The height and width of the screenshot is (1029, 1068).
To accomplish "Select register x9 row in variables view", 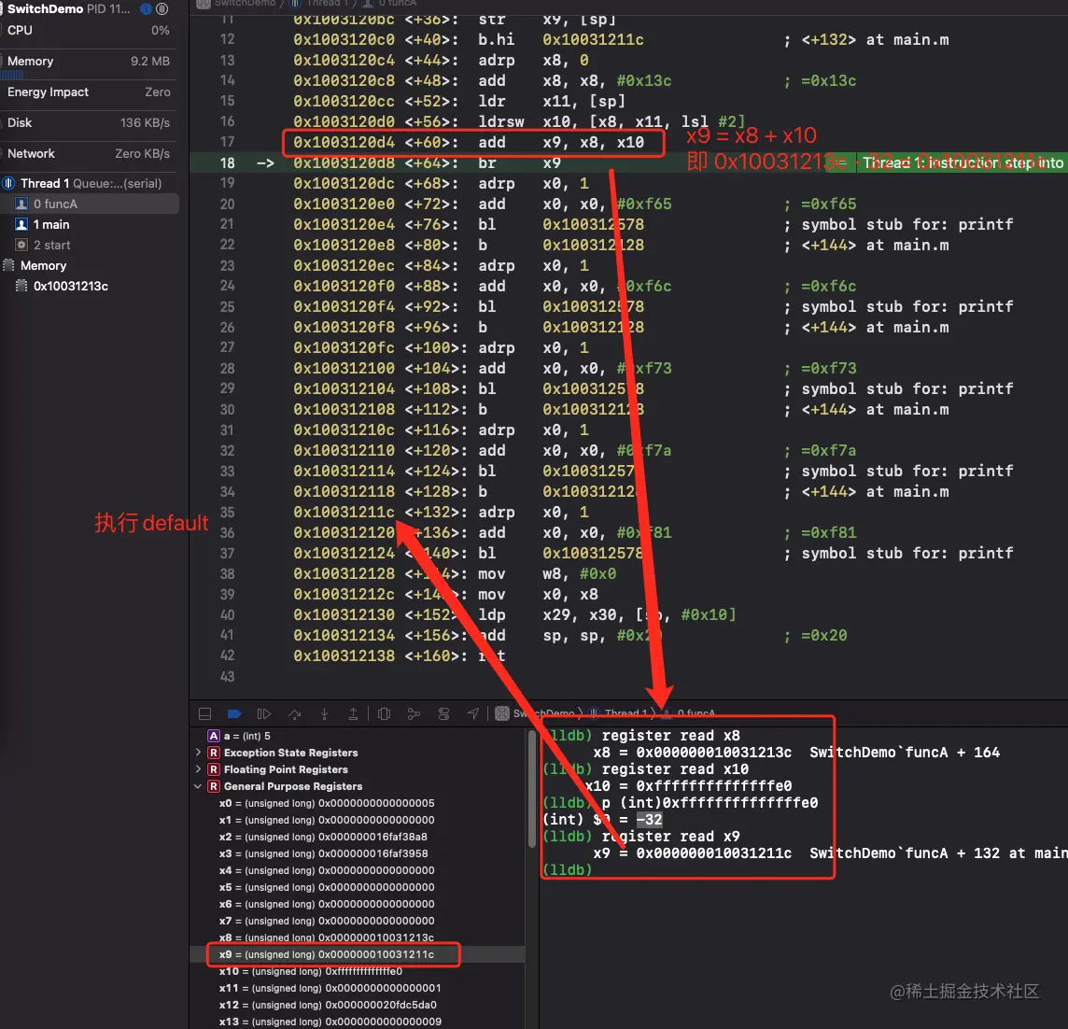I will pyautogui.click(x=357, y=954).
